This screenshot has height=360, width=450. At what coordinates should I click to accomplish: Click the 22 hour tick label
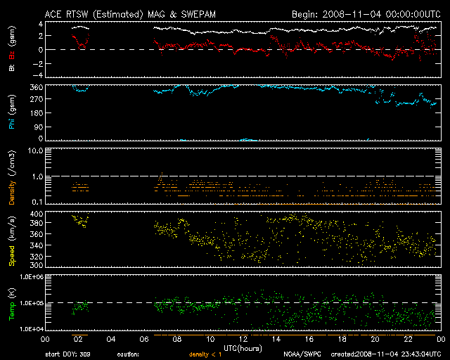(407, 339)
